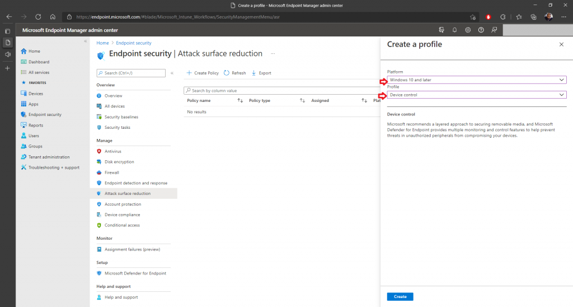Open the feedback icon in header

(494, 30)
